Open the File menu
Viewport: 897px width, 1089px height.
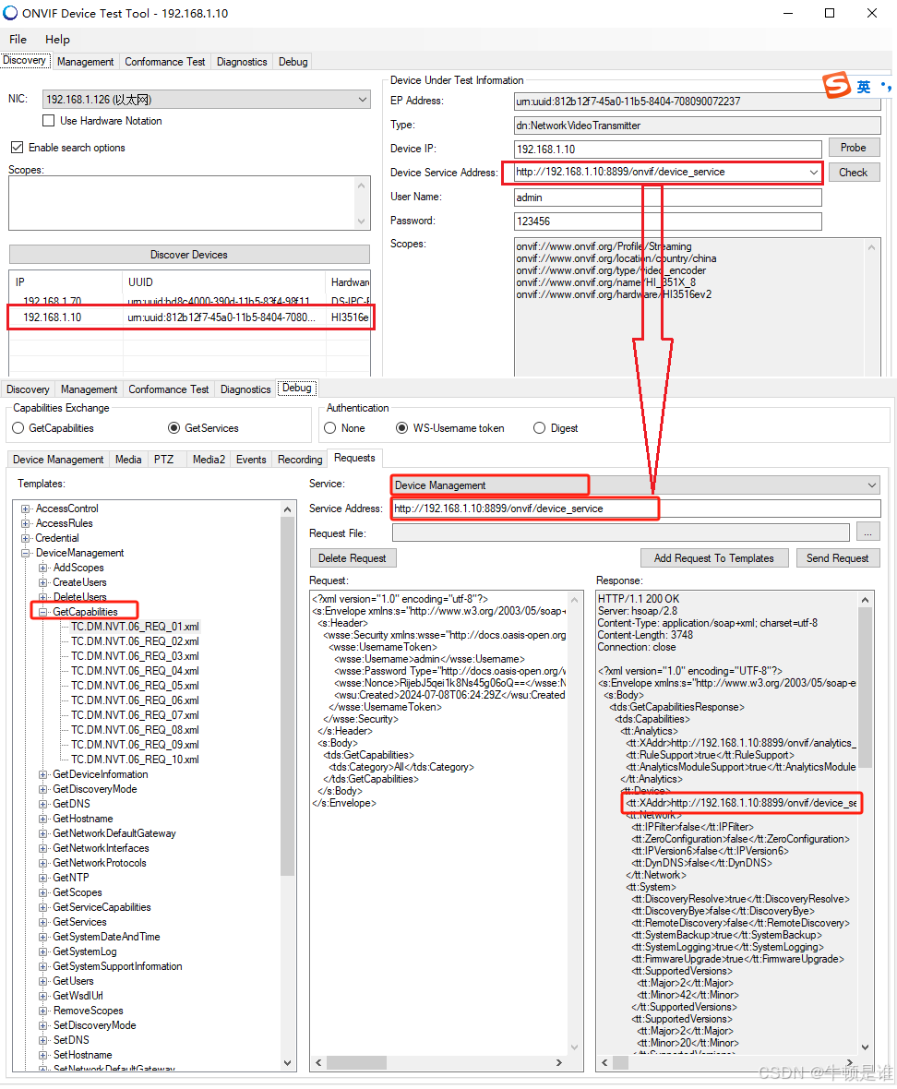point(18,40)
